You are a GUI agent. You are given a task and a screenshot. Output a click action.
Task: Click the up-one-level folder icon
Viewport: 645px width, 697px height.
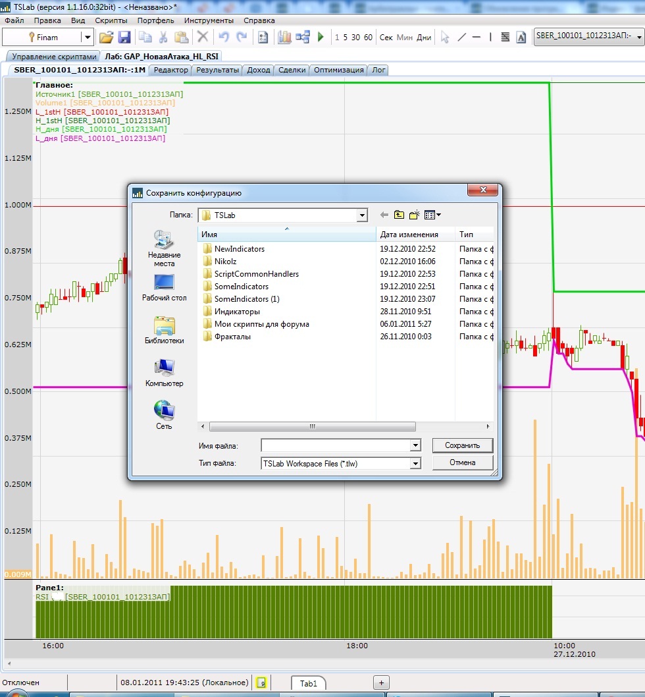coord(399,215)
